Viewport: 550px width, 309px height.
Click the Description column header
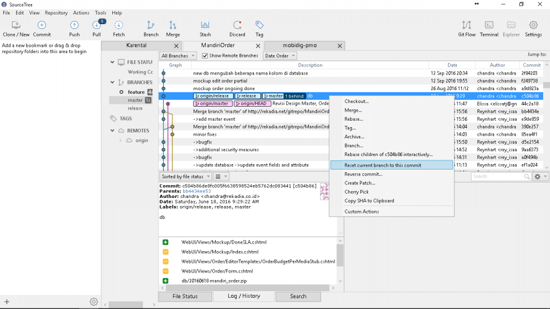point(310,65)
